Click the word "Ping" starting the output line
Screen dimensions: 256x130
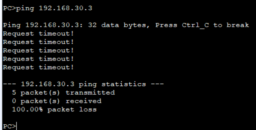(x=12, y=25)
